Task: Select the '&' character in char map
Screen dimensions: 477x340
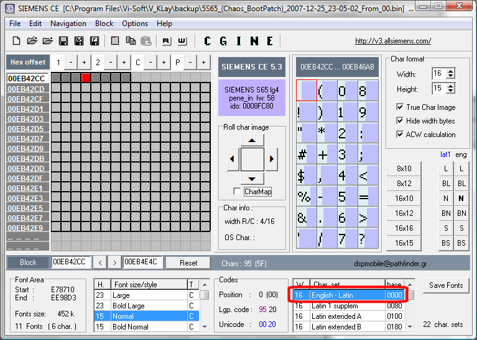Action: 307,218
